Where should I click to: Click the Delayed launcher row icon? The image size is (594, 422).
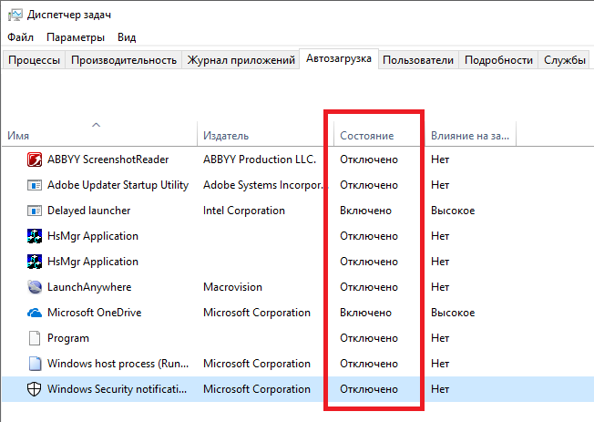(35, 211)
